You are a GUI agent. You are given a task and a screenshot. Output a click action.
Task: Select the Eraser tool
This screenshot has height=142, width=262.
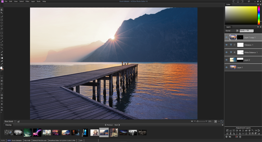click(x=2, y=61)
